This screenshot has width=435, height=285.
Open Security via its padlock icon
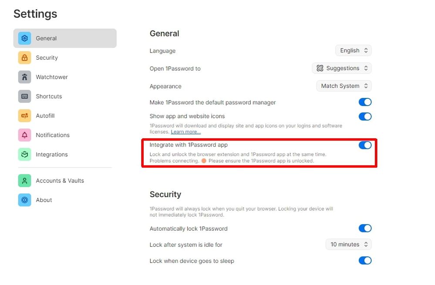[x=24, y=58]
